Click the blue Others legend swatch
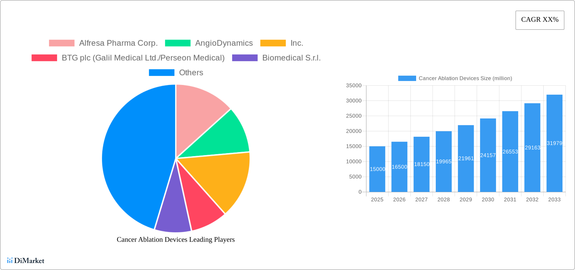575x270 pixels. pyautogui.click(x=162, y=72)
